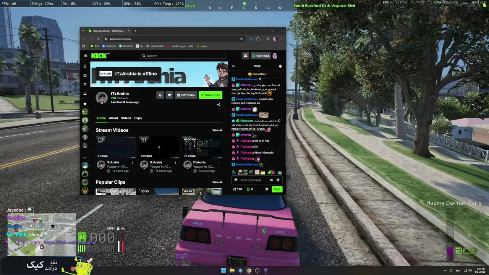Open the Videos tab
Viewport: 489px width, 275px height.
click(x=126, y=118)
